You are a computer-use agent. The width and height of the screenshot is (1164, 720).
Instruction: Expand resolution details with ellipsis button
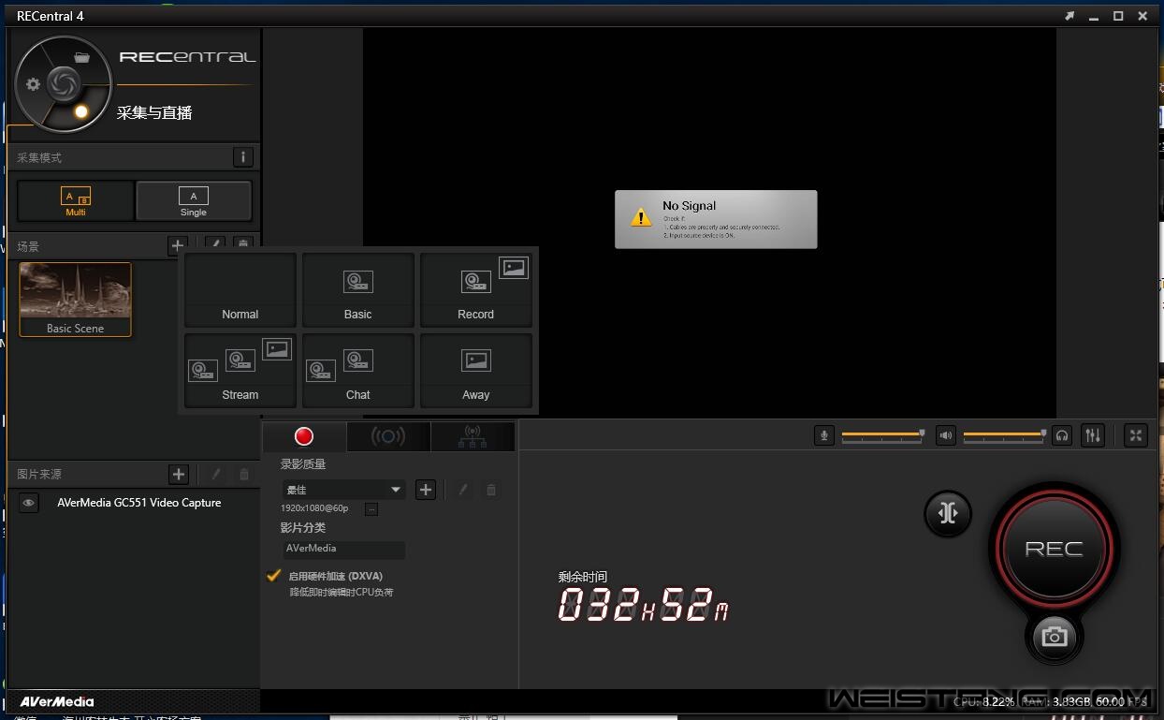(x=371, y=509)
